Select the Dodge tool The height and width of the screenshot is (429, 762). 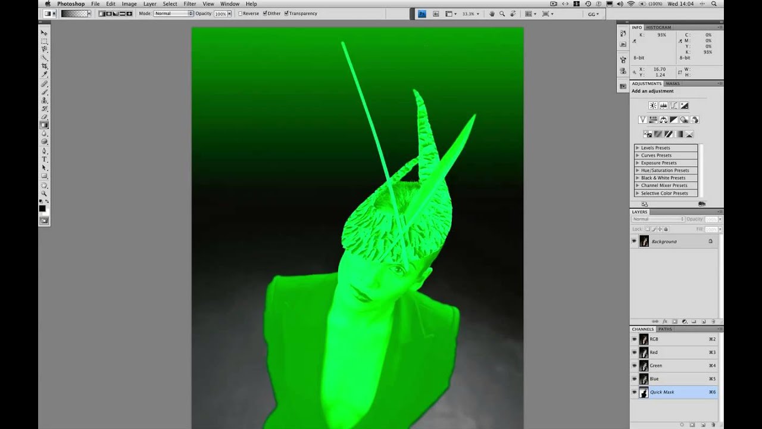(x=44, y=141)
